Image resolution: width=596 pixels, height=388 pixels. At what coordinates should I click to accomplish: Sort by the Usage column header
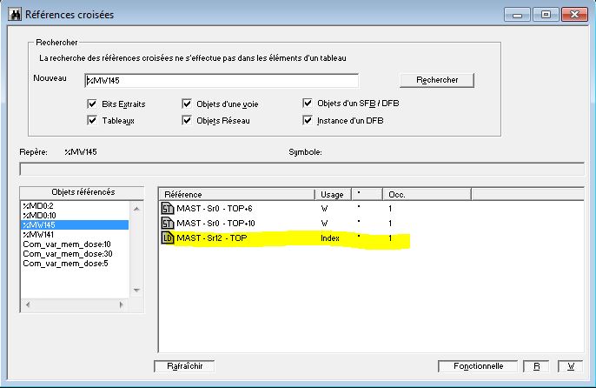pyautogui.click(x=333, y=194)
